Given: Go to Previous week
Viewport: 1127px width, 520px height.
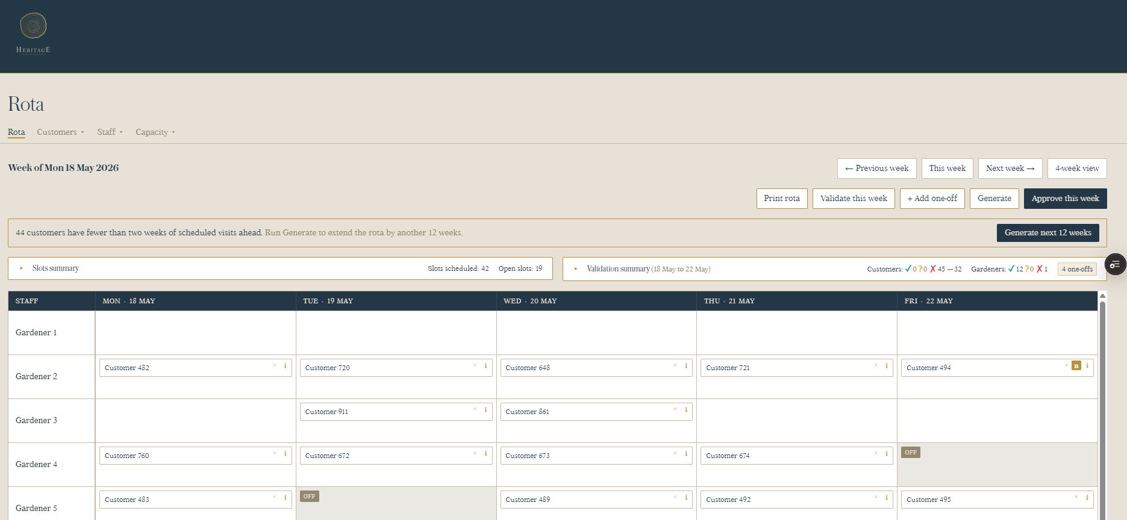Looking at the screenshot, I should tap(876, 169).
